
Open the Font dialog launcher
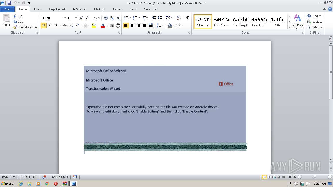(119, 33)
